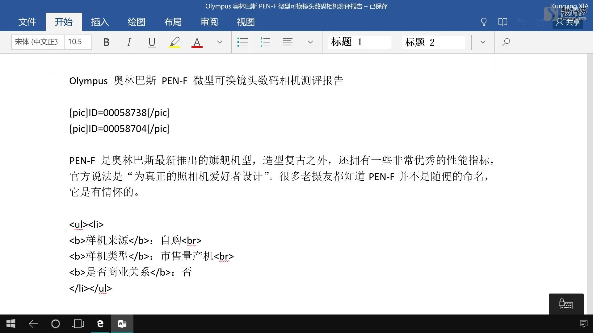Viewport: 593px width, 333px height.
Task: Toggle numbered list
Action: 265,42
